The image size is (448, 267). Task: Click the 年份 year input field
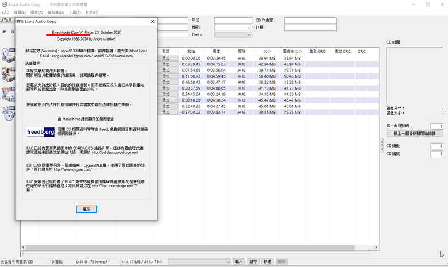click(x=233, y=20)
